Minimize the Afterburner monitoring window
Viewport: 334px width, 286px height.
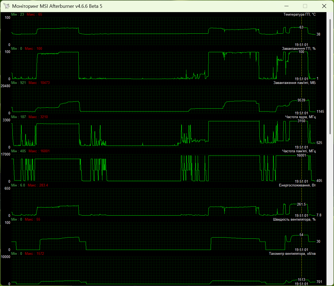286,6
